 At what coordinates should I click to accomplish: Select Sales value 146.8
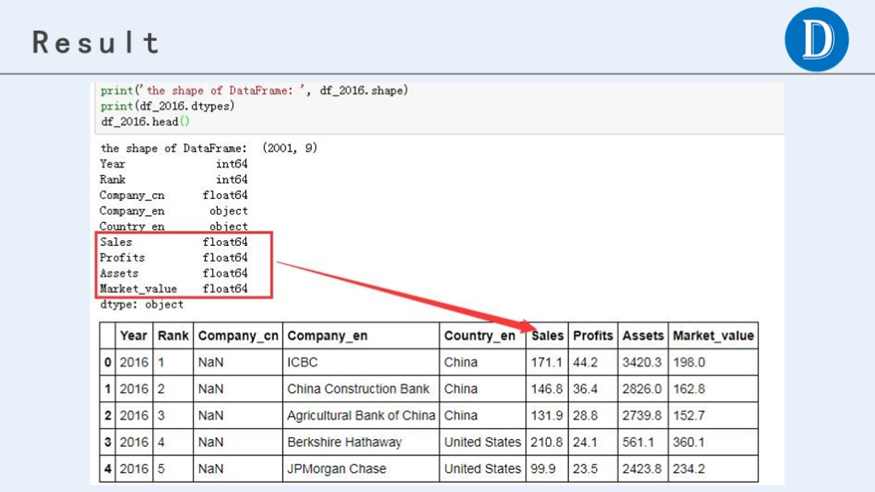pos(546,389)
